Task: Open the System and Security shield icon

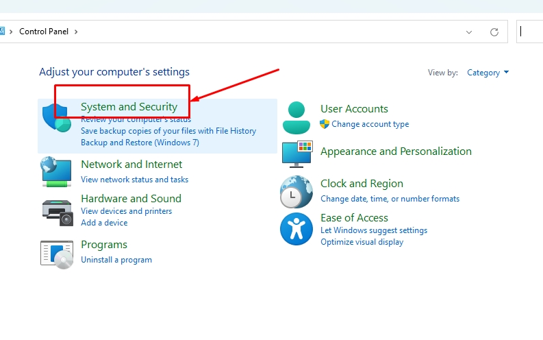Action: click(56, 118)
